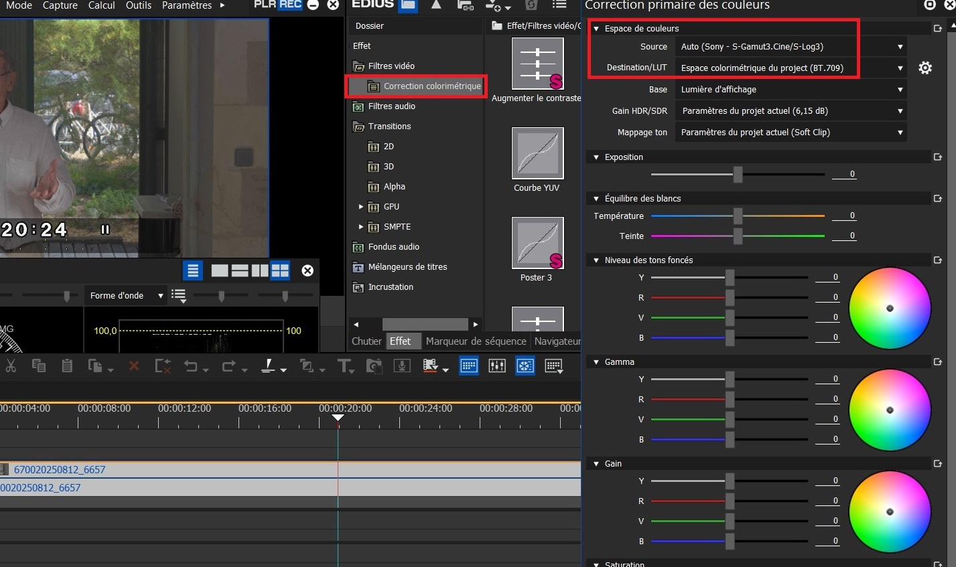This screenshot has height=567, width=956.
Task: Click the Default transition icon in toolbar
Action: 307,366
